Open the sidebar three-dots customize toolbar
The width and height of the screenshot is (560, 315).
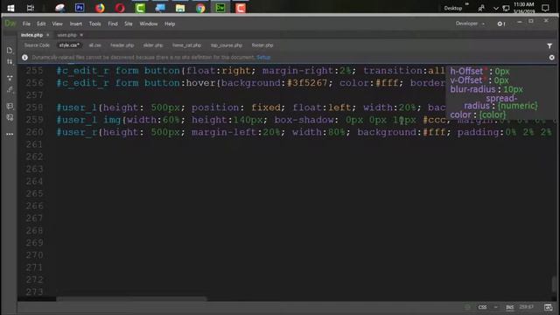[10, 134]
